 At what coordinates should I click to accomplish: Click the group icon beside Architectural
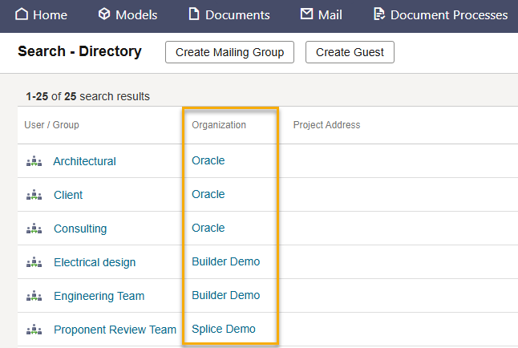tap(34, 161)
